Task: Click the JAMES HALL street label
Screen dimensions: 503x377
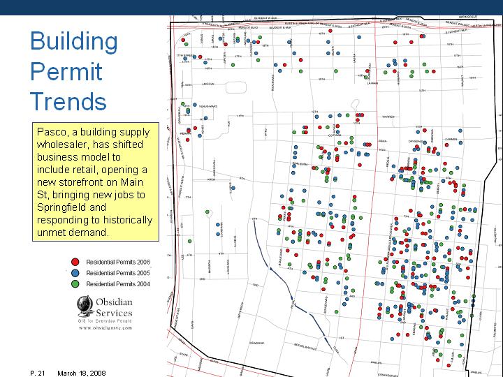Action: tap(214, 167)
